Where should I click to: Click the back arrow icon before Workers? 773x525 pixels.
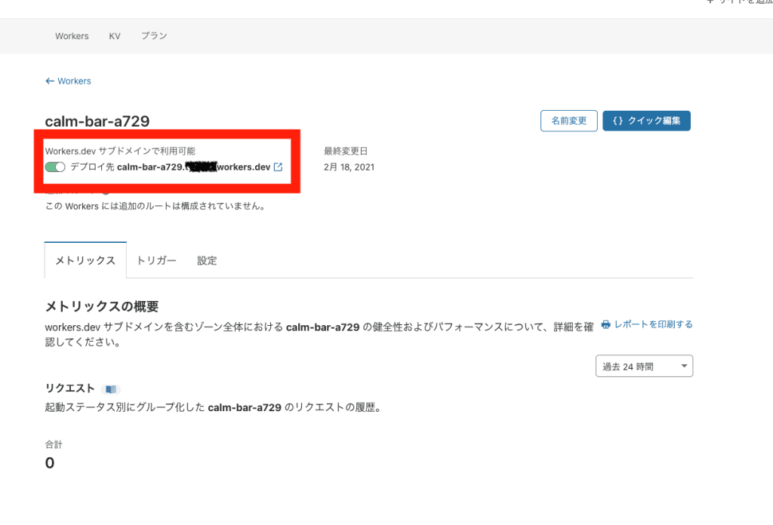click(x=50, y=81)
